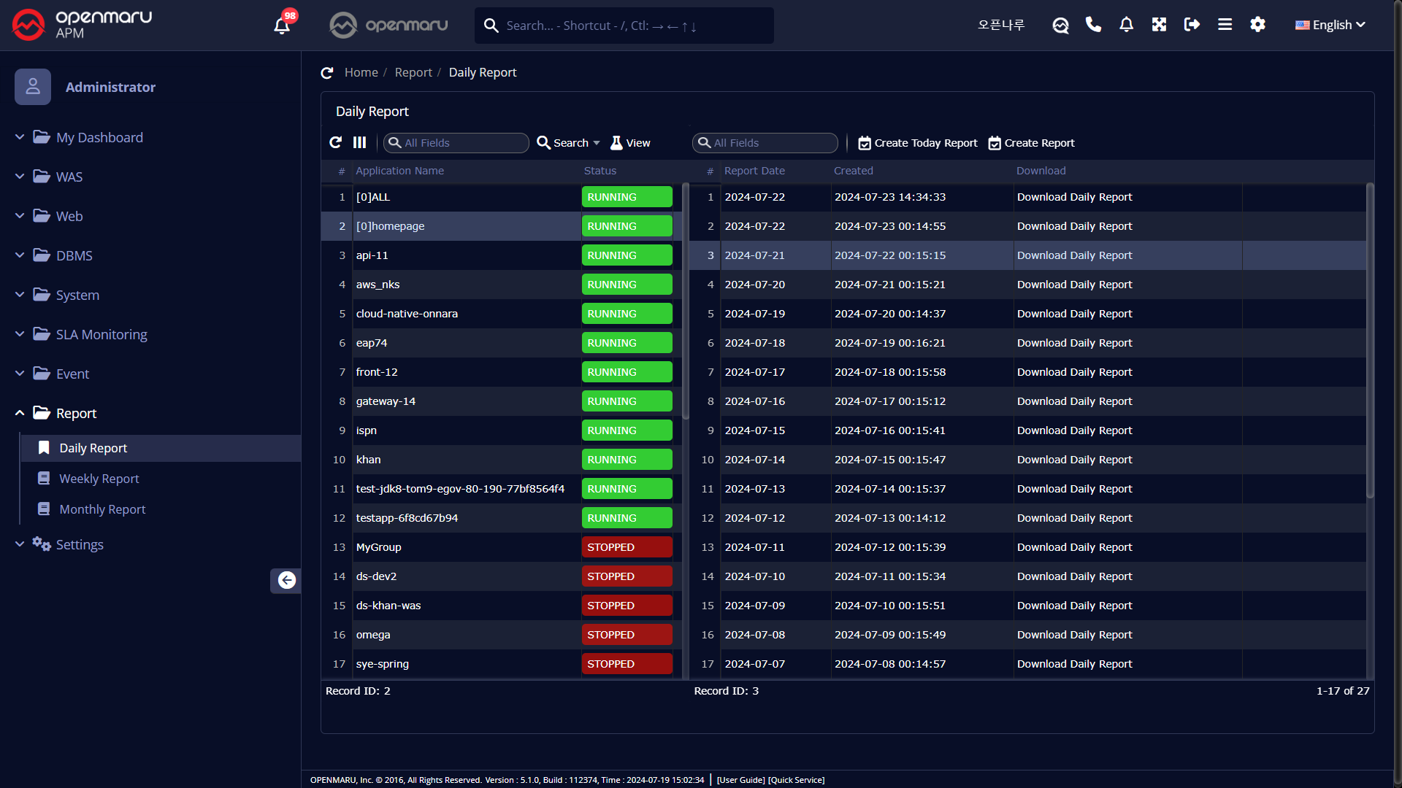This screenshot has height=788, width=1402.
Task: Click the fullscreen expand icon in header
Action: 1159,25
